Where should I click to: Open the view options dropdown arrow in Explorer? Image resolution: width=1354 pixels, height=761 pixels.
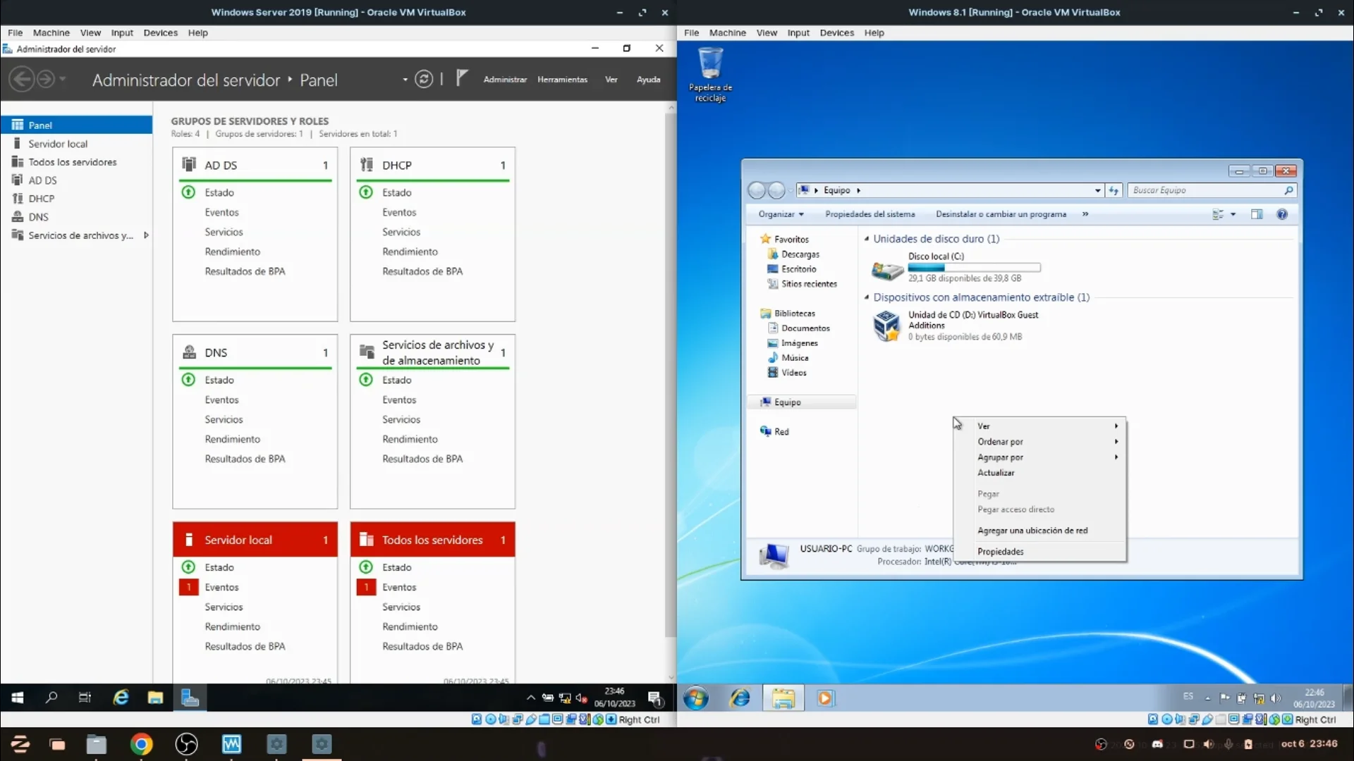tap(1233, 214)
